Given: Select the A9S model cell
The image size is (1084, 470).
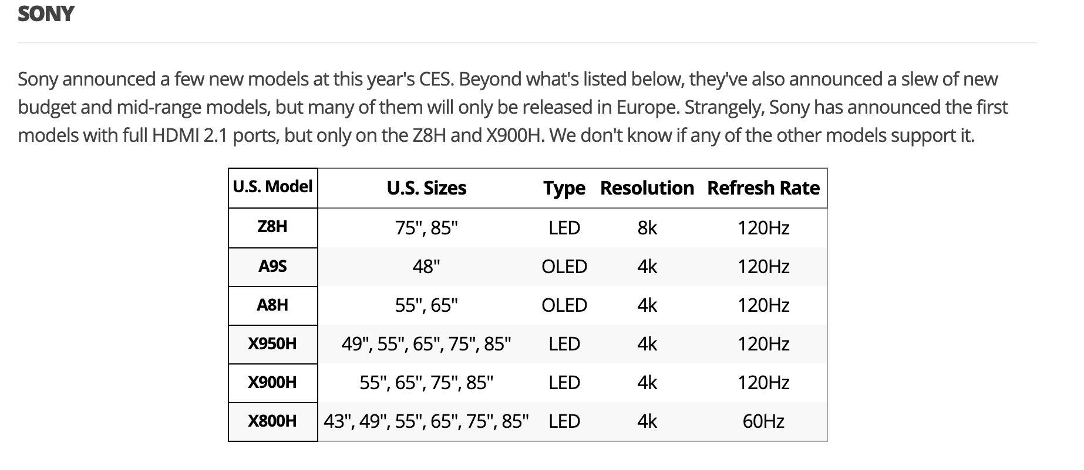Looking at the screenshot, I should 273,267.
